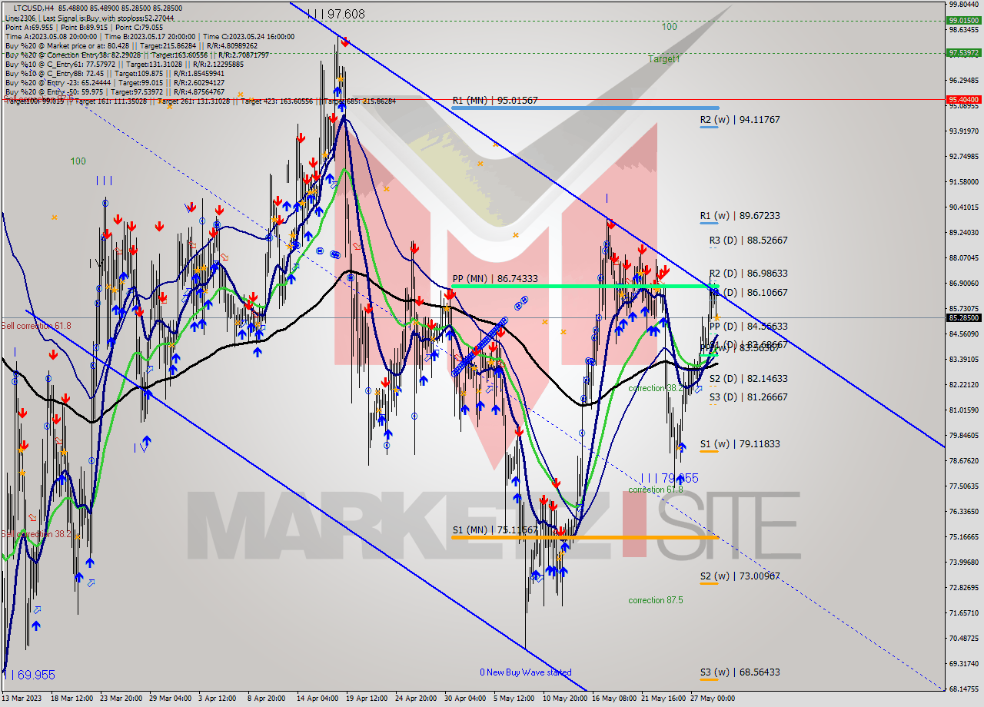The image size is (984, 707).
Task: Click the green 'Target1' label
Action: [663, 59]
